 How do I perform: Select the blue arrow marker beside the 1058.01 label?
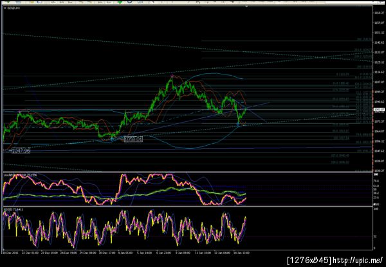click(x=112, y=139)
